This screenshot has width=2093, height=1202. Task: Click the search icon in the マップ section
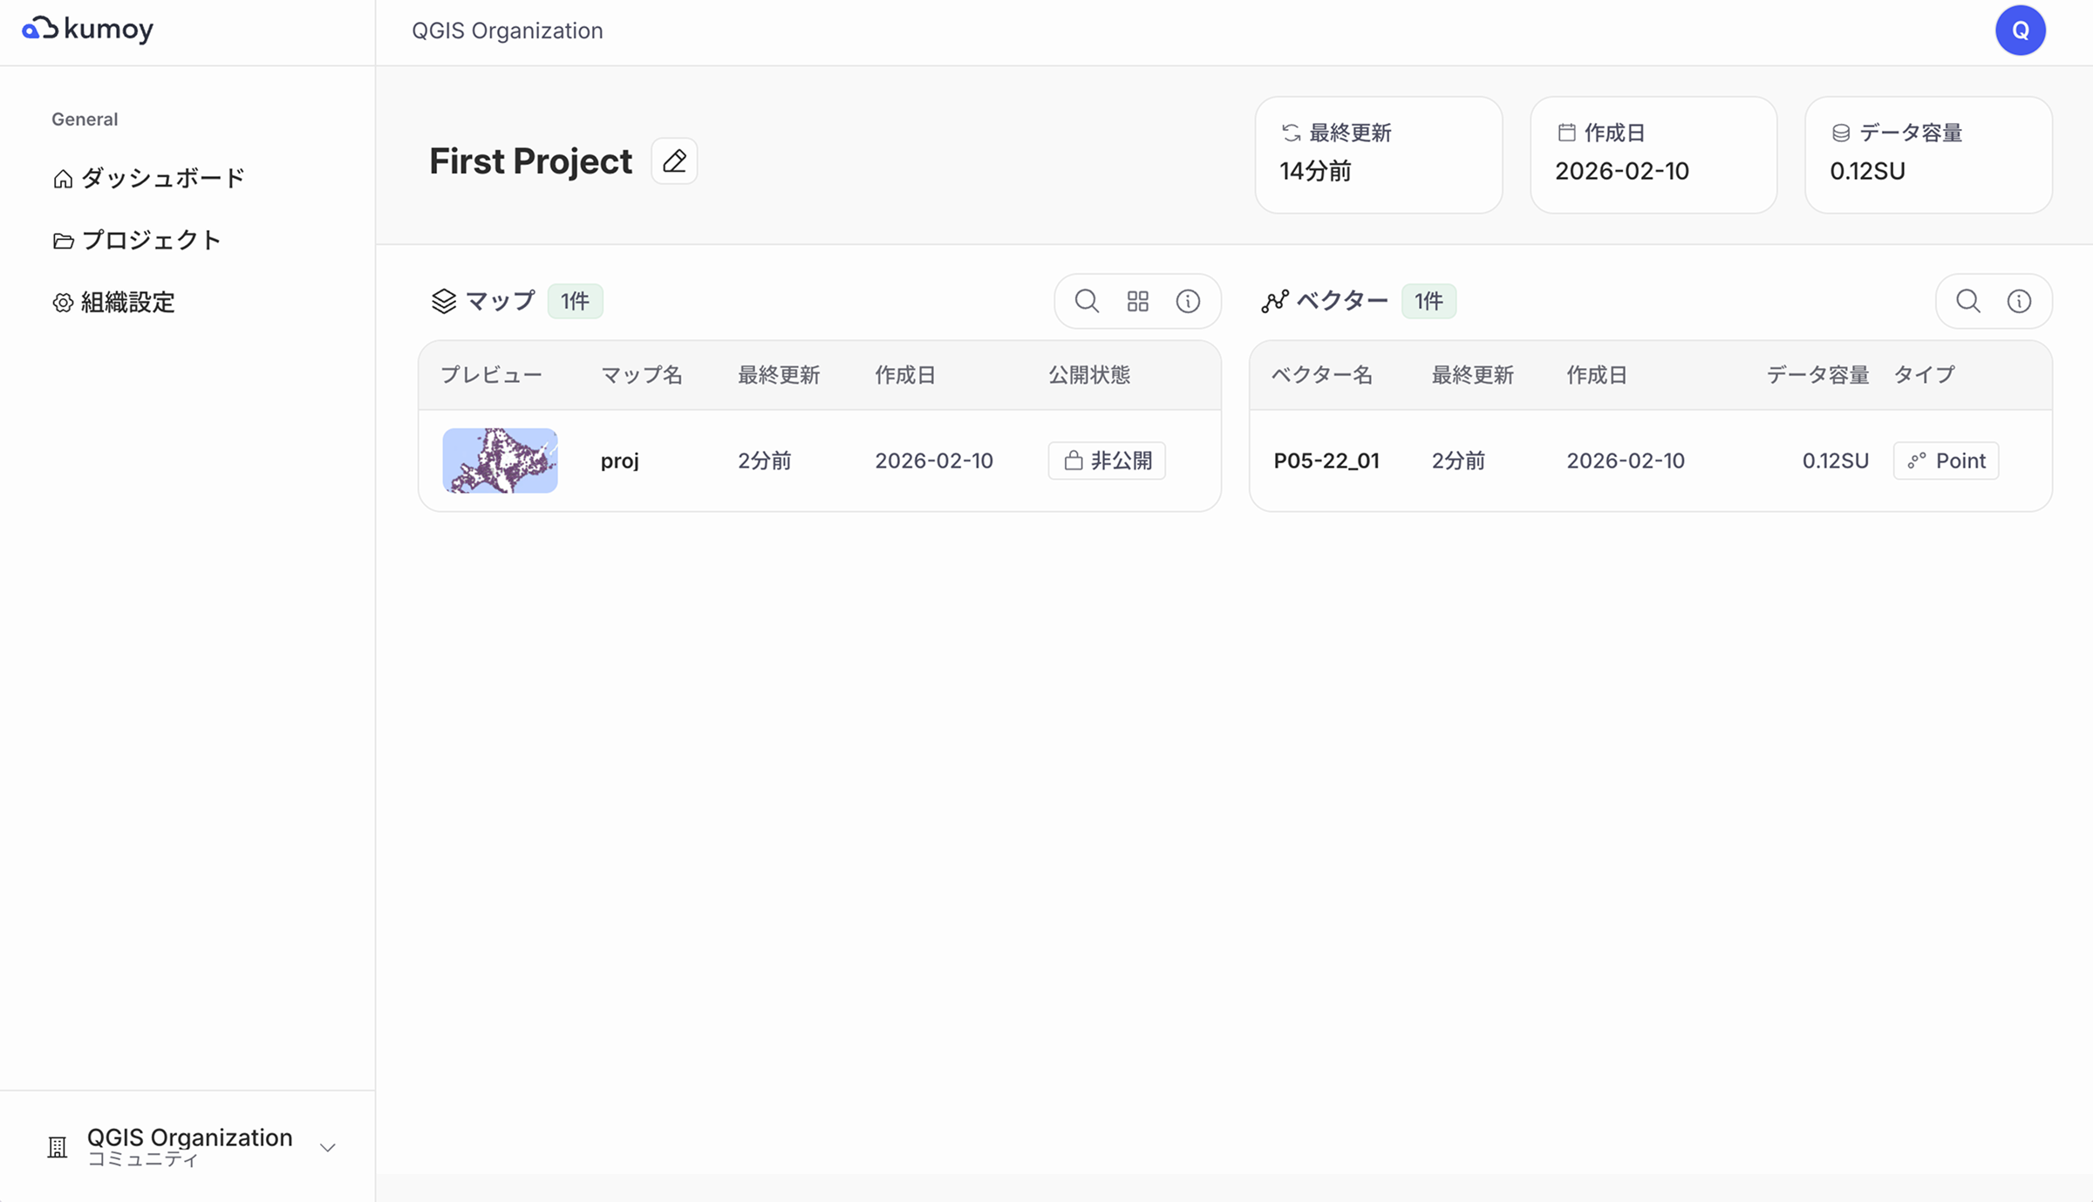[1086, 301]
